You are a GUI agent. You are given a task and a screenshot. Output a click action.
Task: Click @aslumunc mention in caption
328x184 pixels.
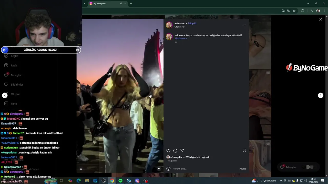pos(181,38)
